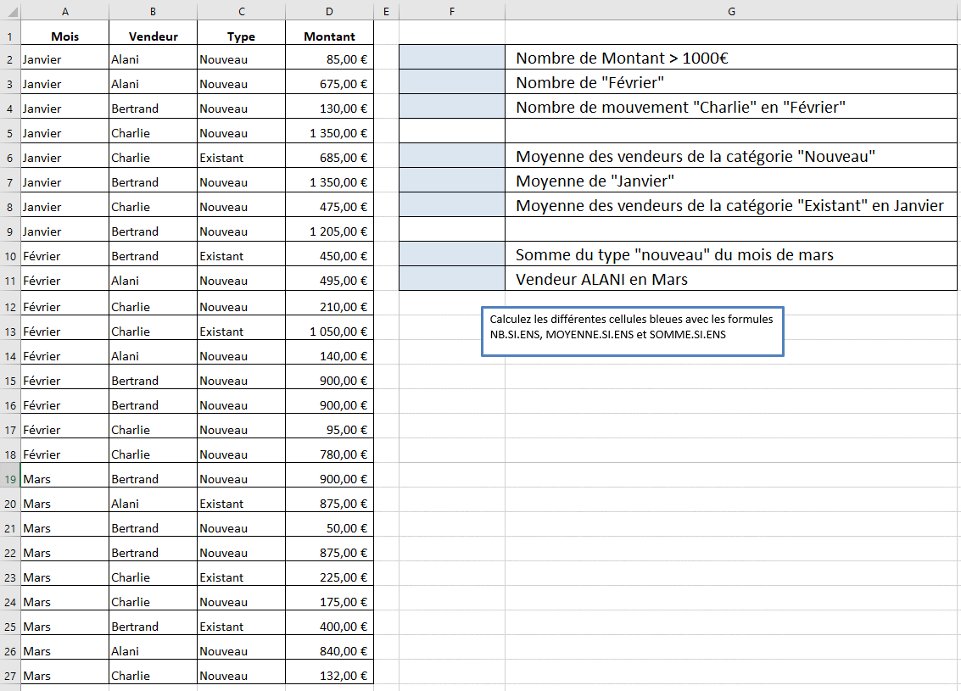The width and height of the screenshot is (961, 691).
Task: Select the narrow column E header
Action: (386, 11)
